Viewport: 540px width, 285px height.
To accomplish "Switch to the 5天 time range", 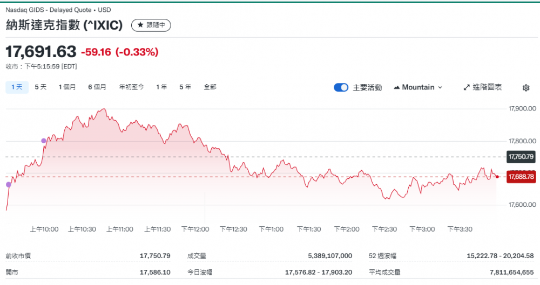I will [40, 87].
